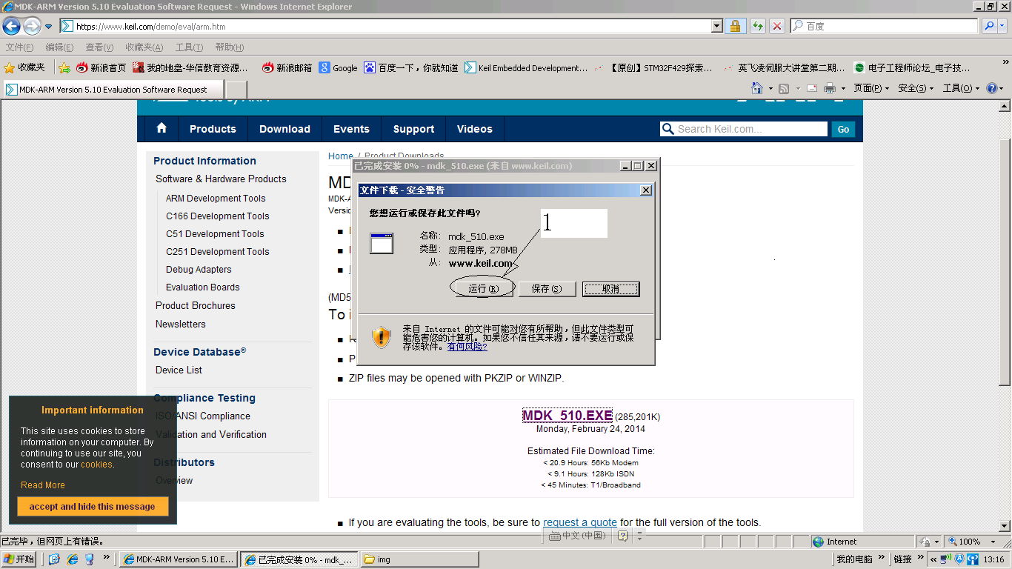The image size is (1012, 569).
Task: Open the 安全(S) dropdown menu
Action: (916, 88)
